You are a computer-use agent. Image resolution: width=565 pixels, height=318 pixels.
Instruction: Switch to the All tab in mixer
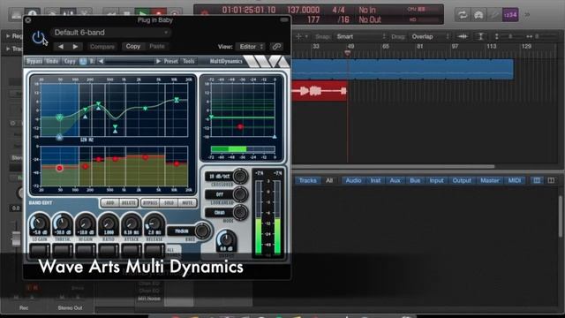pos(329,180)
